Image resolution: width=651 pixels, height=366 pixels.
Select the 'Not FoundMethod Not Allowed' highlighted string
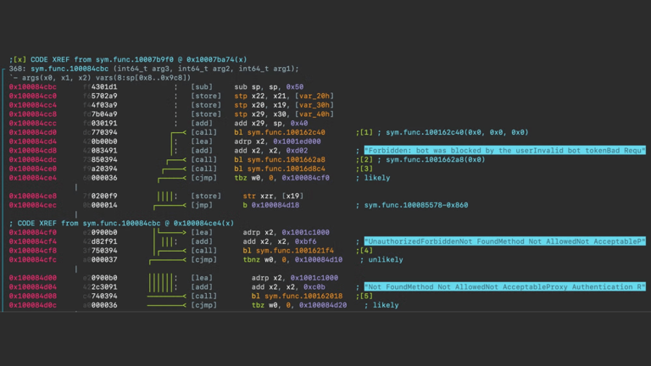[505, 286]
